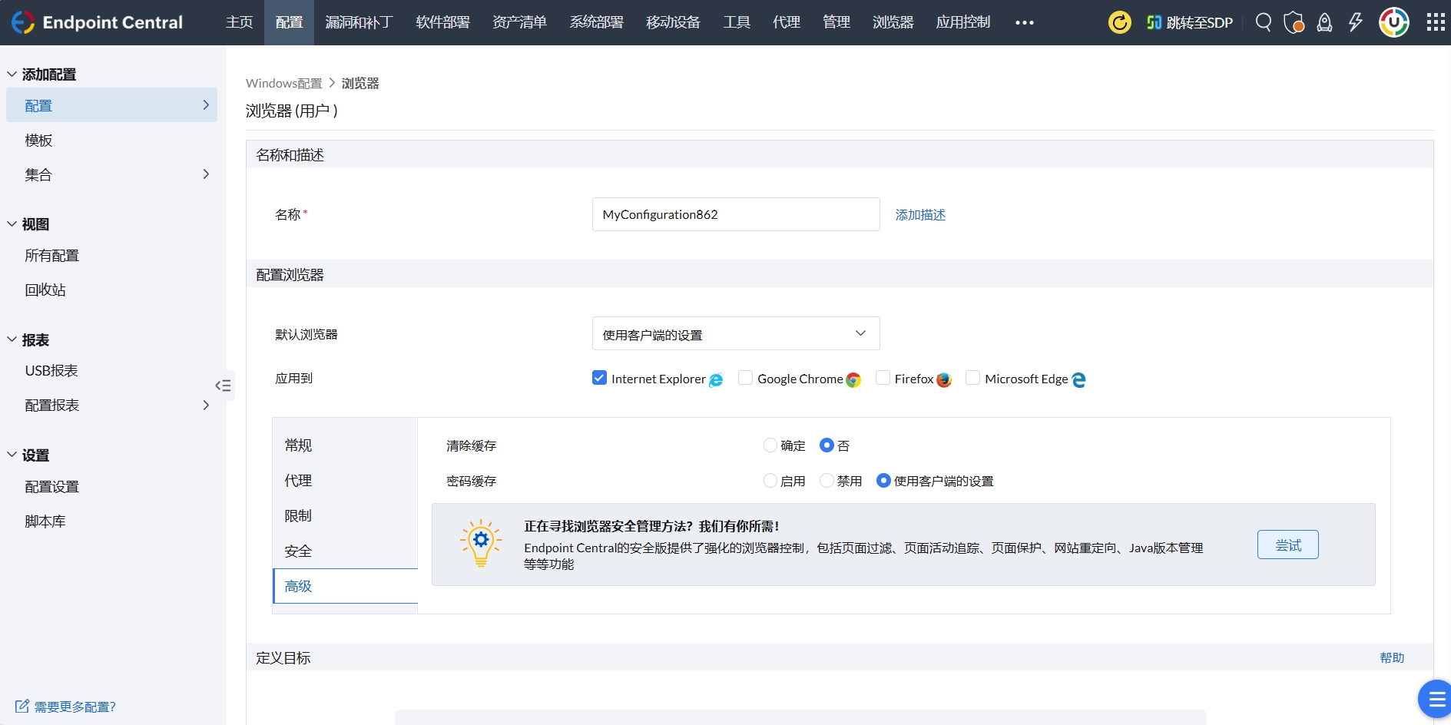Image resolution: width=1451 pixels, height=725 pixels.
Task: Open the apps grid icon
Action: [1435, 22]
